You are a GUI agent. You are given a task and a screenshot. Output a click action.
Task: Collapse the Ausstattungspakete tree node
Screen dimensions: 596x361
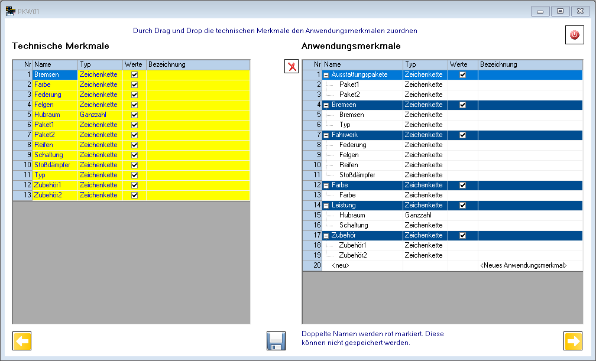[326, 75]
